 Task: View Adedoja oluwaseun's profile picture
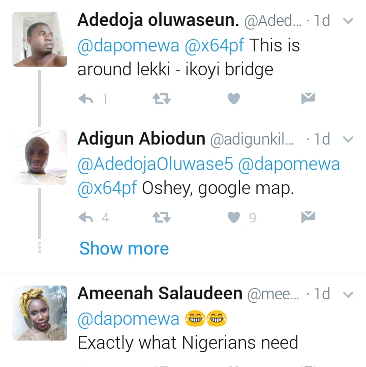[x=40, y=40]
